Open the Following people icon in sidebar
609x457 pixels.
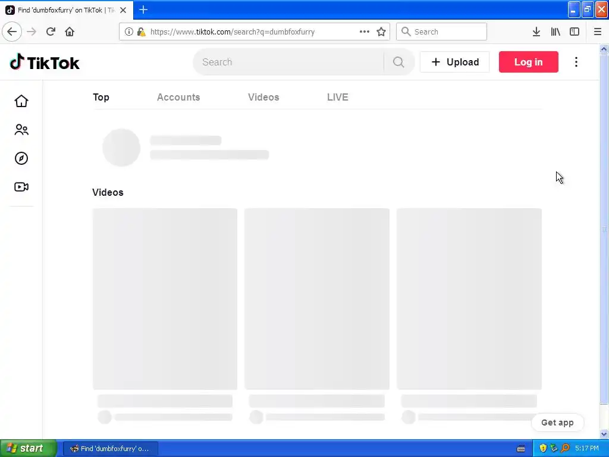pos(21,129)
